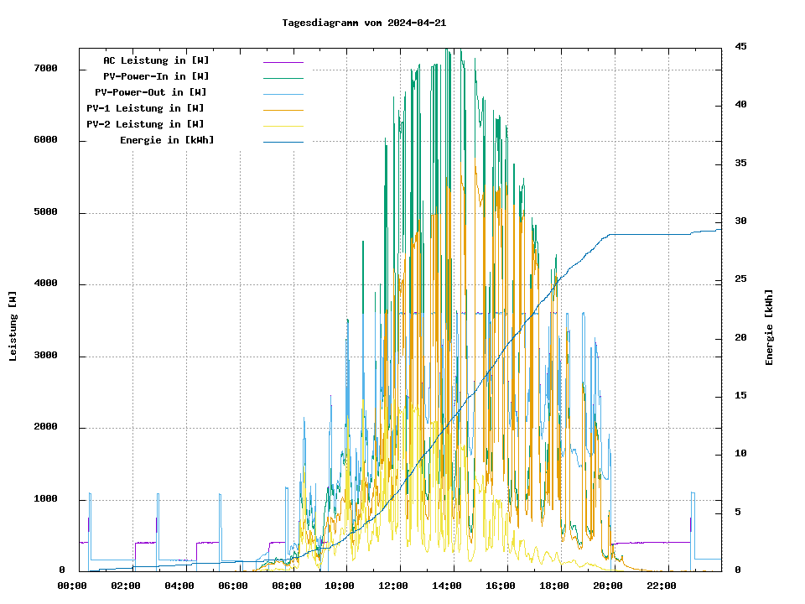Click the light blue PV-Power-Out legend line
Viewport: 805px width, 604px height.
[x=283, y=93]
